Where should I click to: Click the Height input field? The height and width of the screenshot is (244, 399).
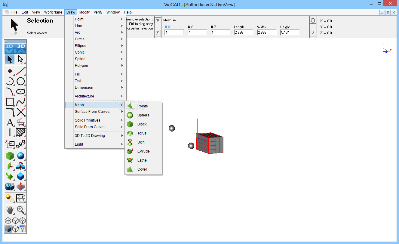click(290, 32)
